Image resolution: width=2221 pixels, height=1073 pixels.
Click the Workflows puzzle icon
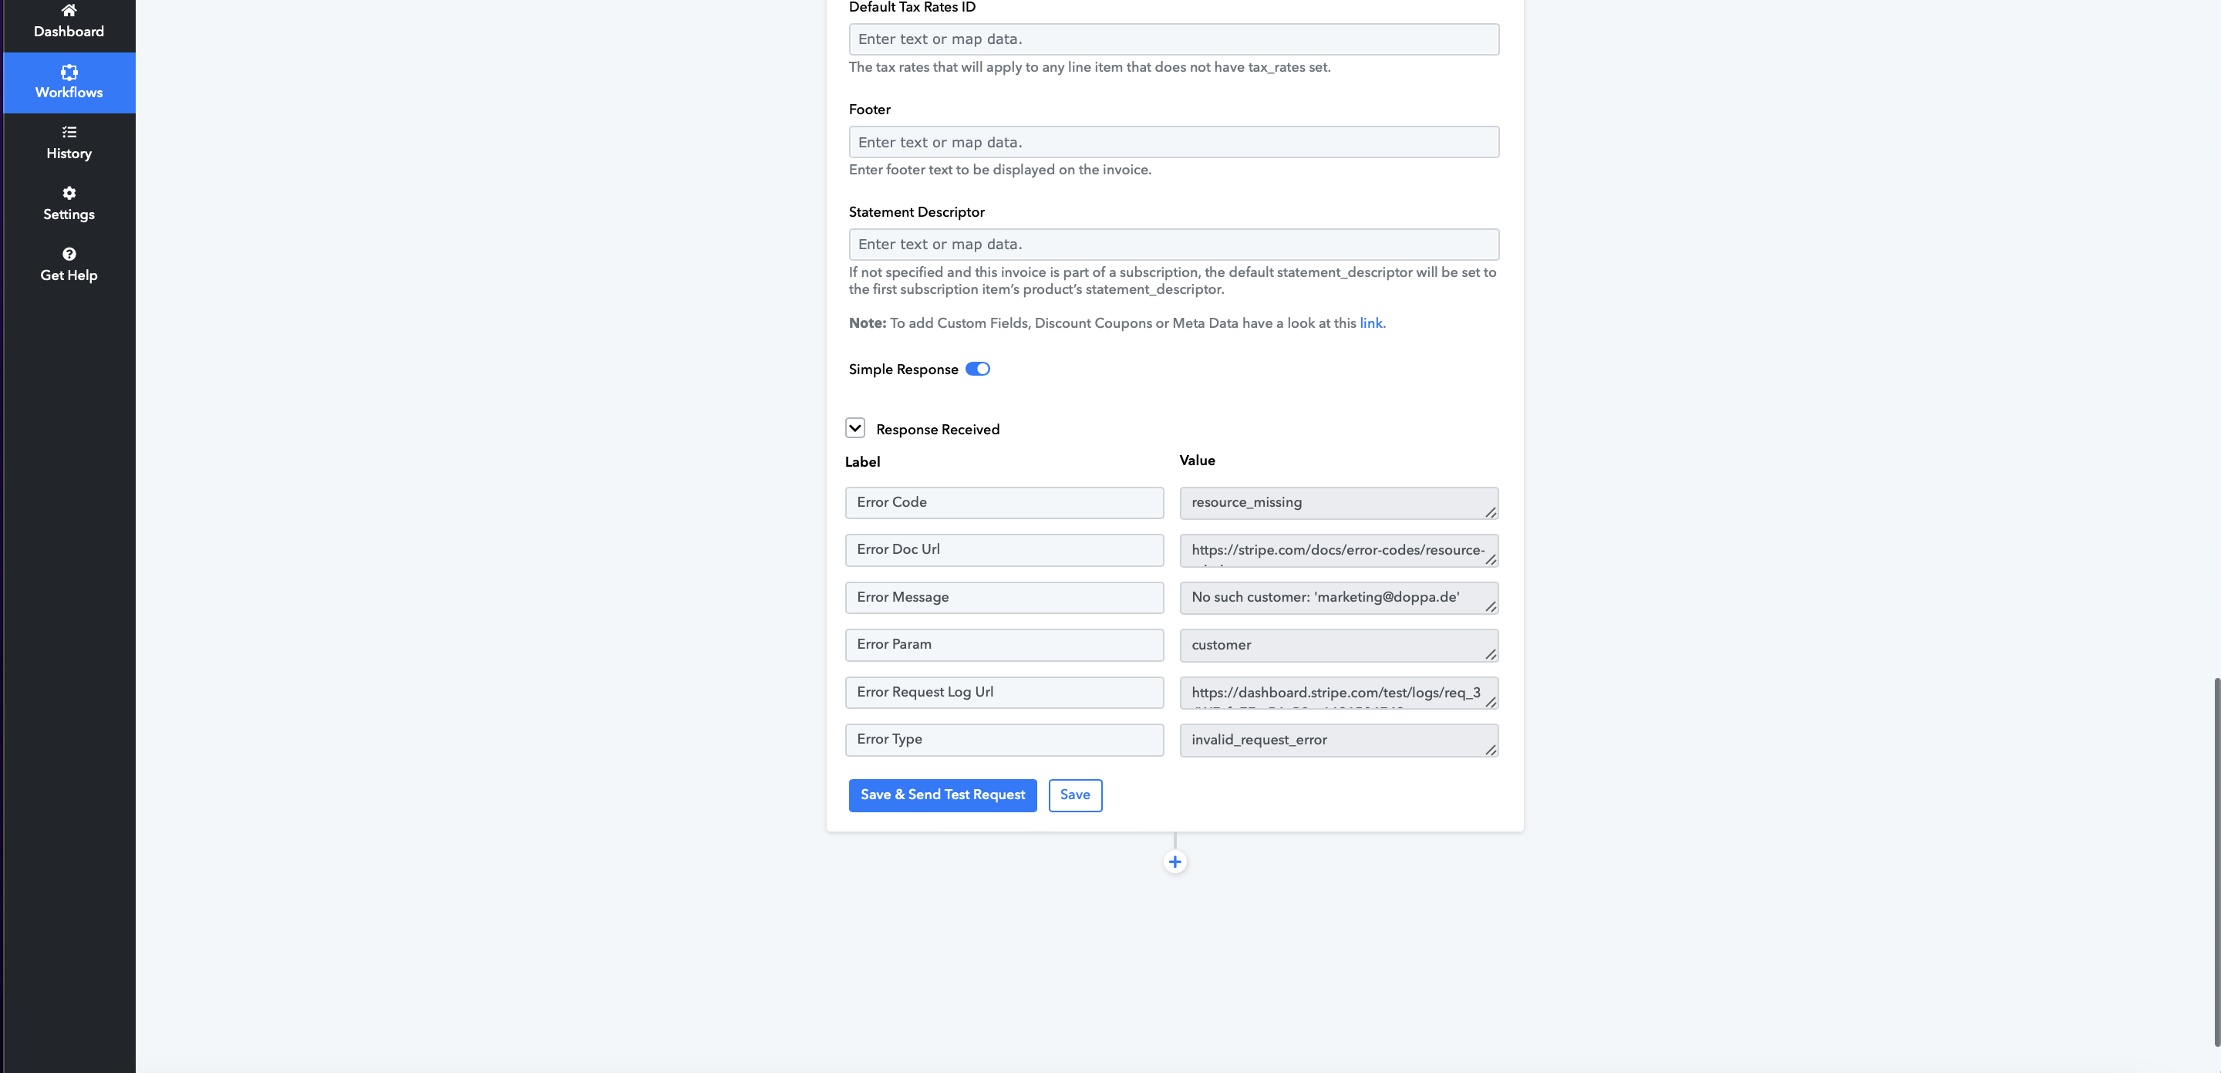69,73
